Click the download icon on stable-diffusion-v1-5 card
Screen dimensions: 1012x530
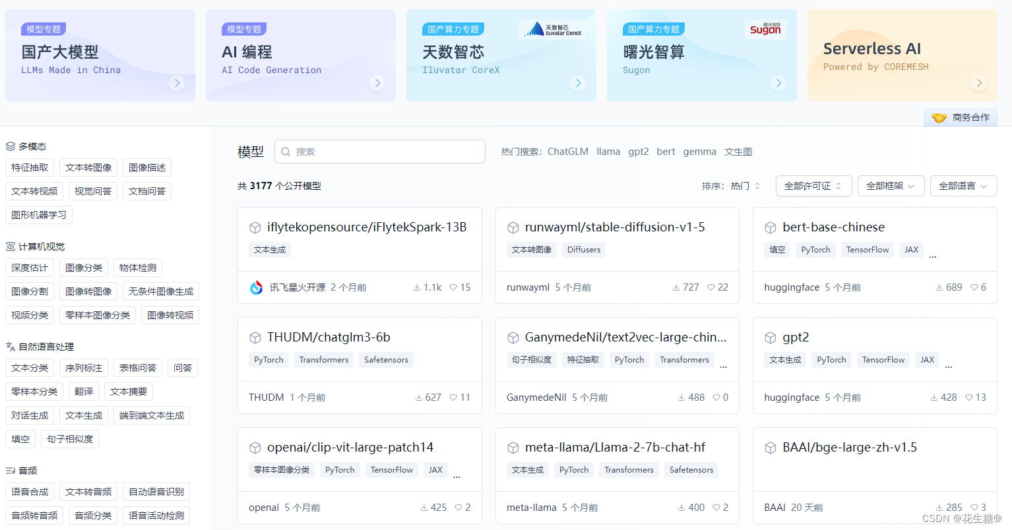pyautogui.click(x=676, y=287)
